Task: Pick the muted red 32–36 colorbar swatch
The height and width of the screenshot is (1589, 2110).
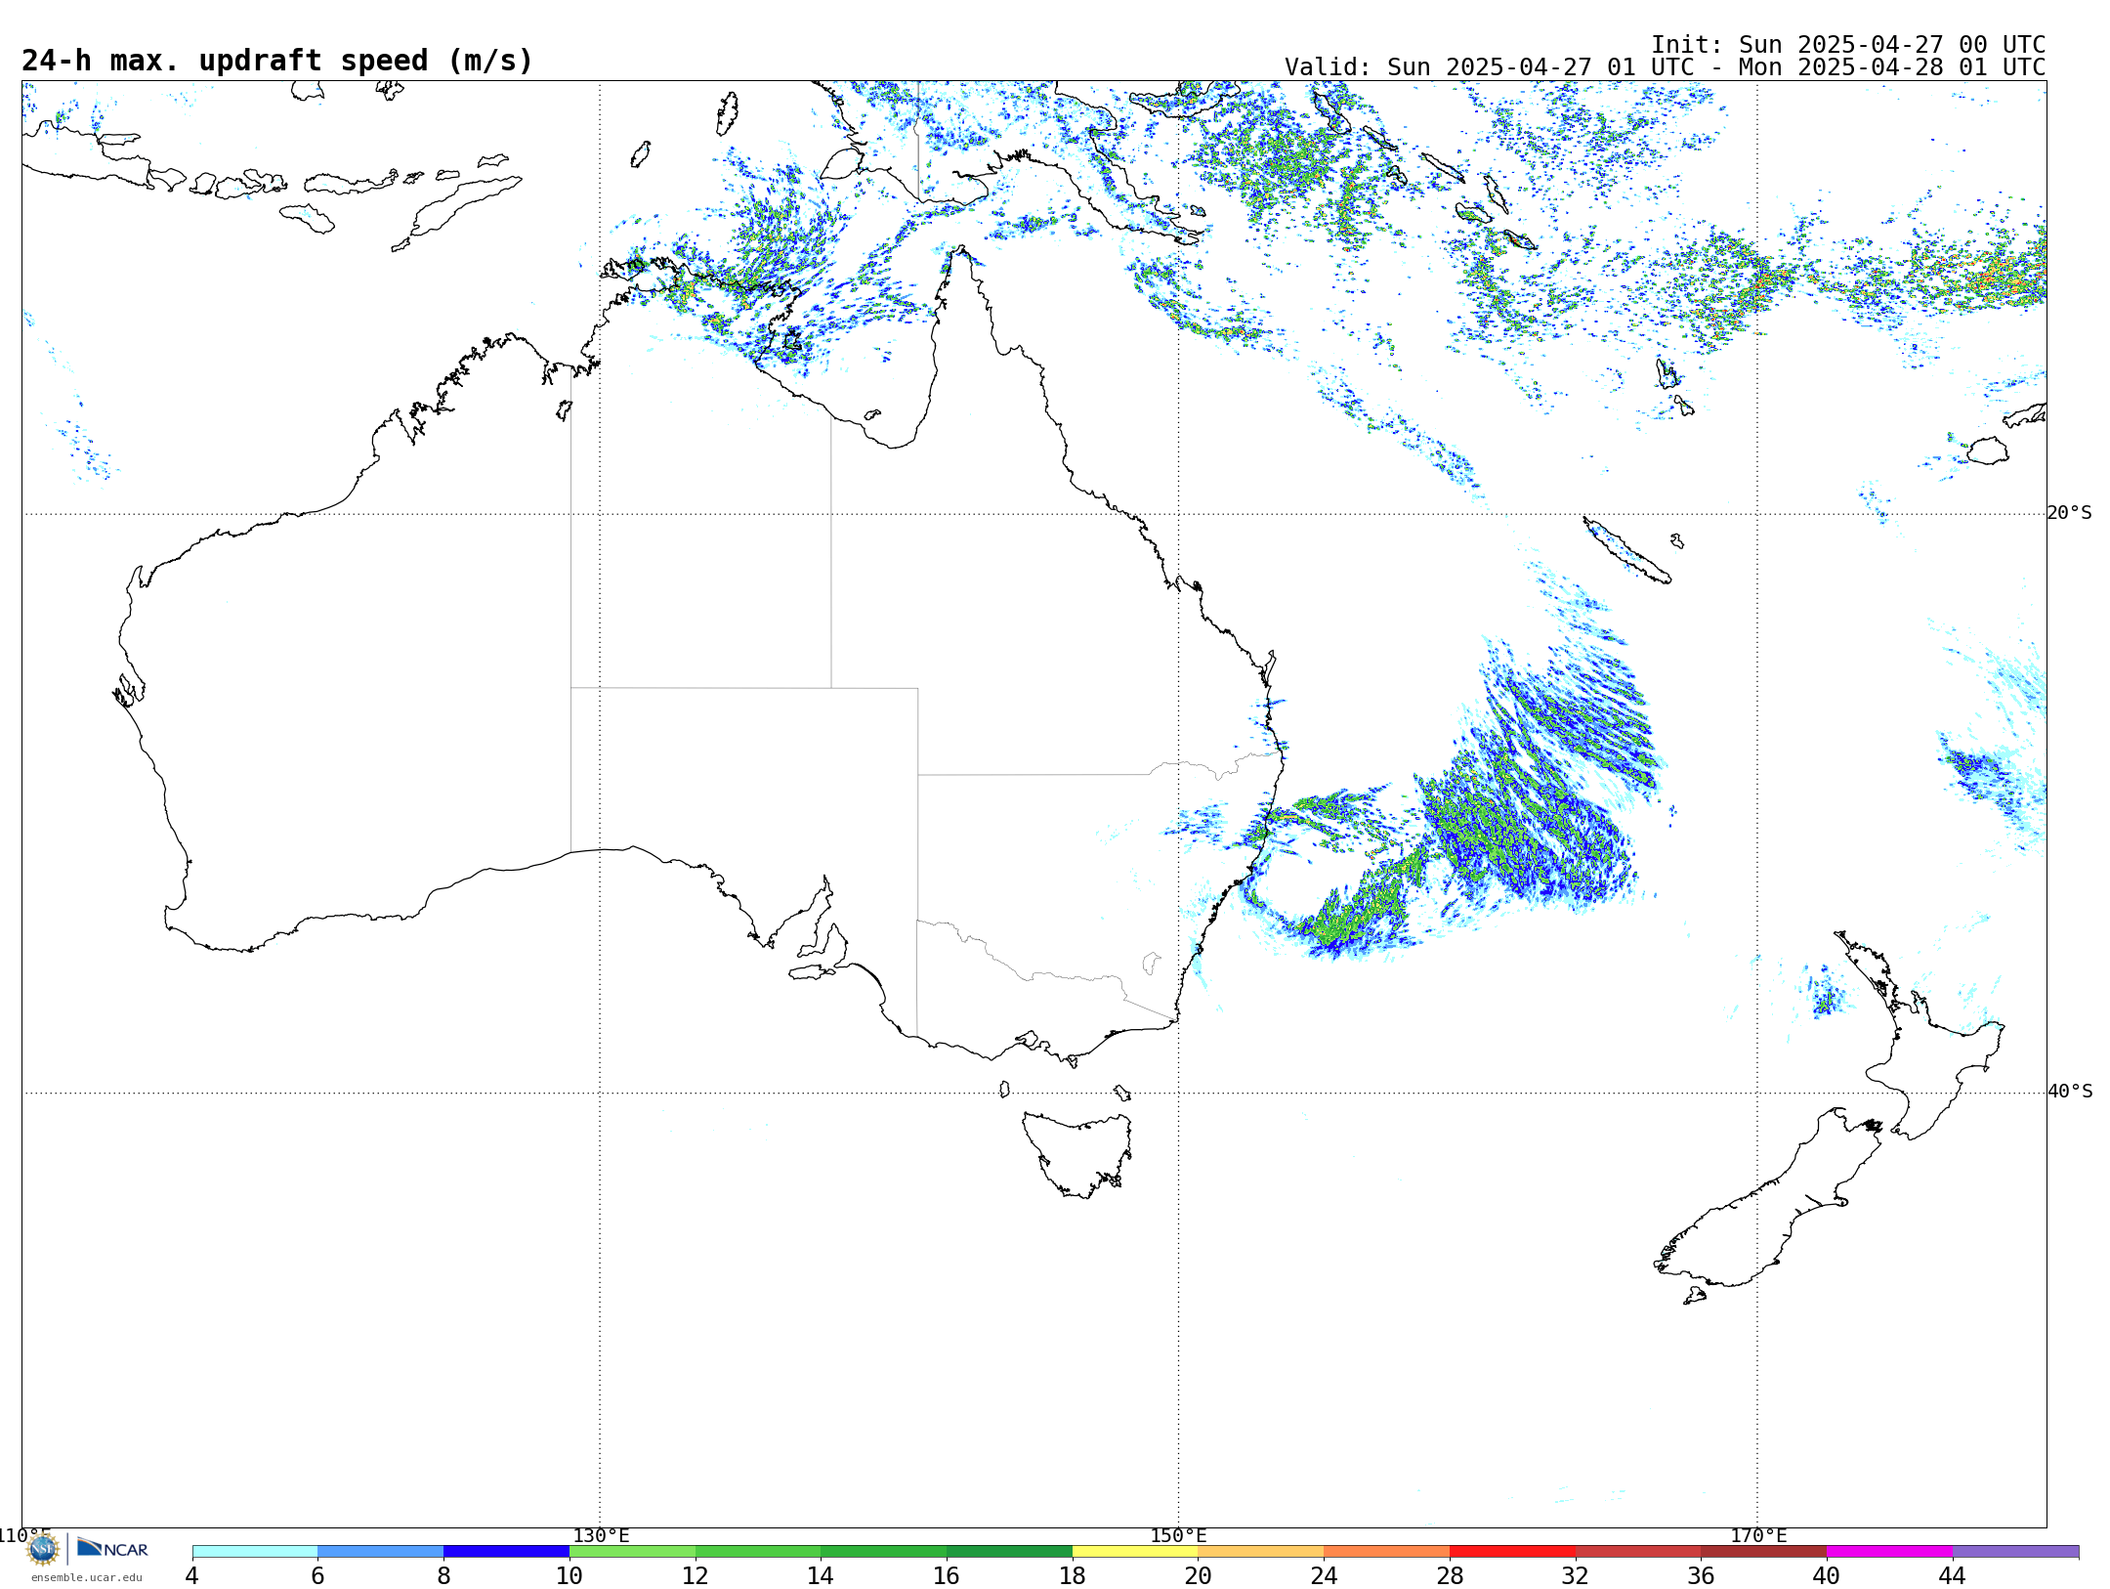Action: tap(1638, 1552)
